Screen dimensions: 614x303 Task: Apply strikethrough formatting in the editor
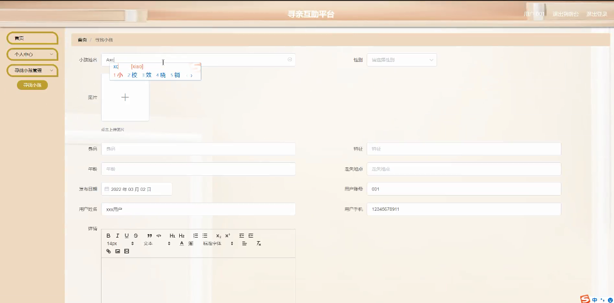coord(136,236)
